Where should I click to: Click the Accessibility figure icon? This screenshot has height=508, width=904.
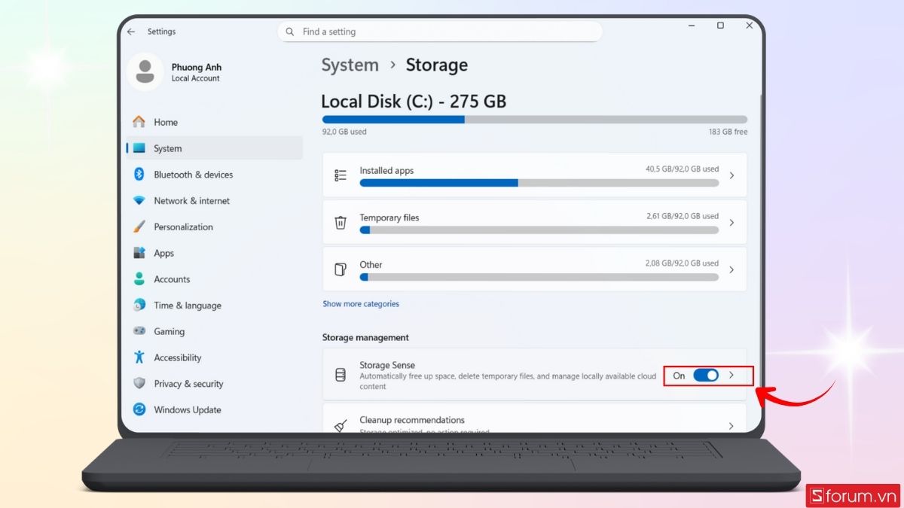139,357
